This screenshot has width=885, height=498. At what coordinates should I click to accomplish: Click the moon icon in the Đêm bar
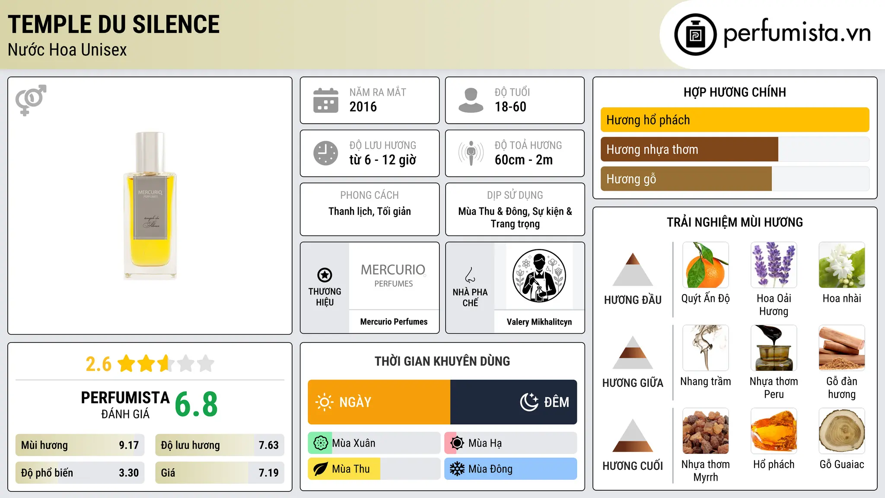(x=529, y=402)
